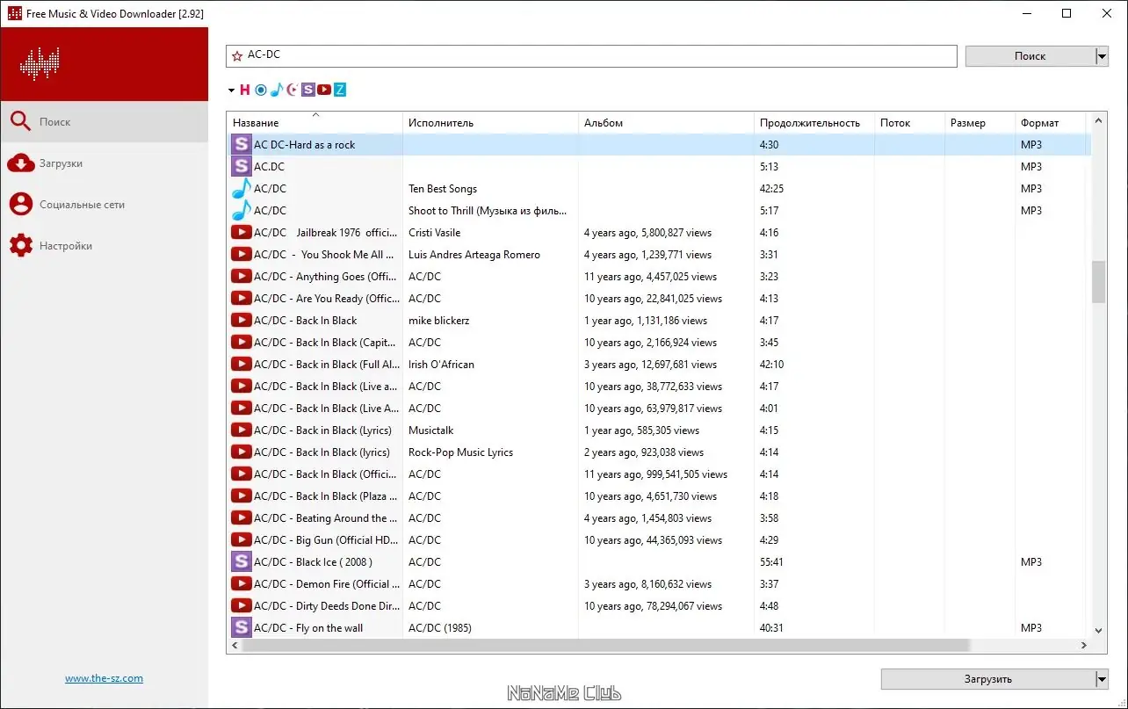Click the red waveform app logo
Screen dimensions: 1128x709
[40, 63]
